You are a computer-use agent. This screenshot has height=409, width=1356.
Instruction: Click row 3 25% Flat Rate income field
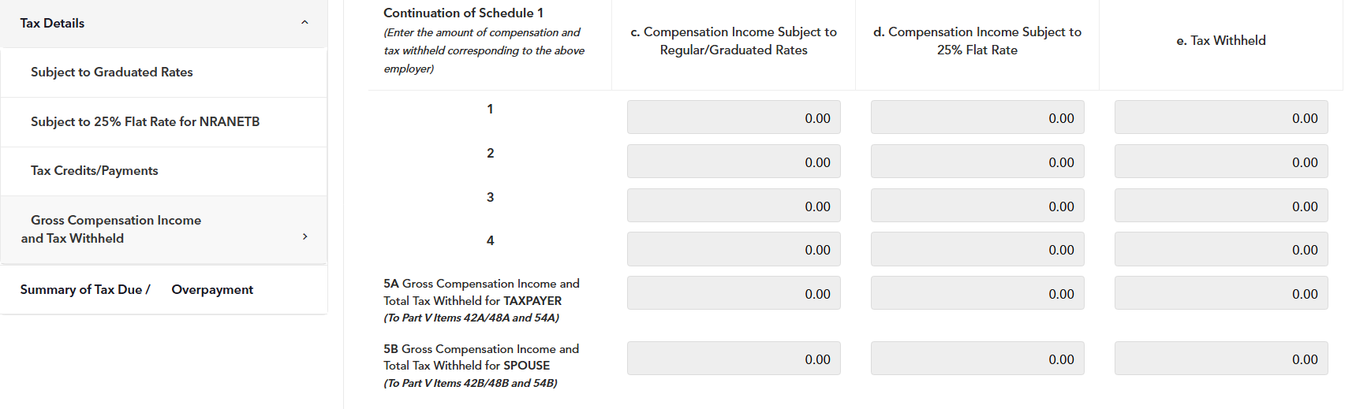[977, 206]
